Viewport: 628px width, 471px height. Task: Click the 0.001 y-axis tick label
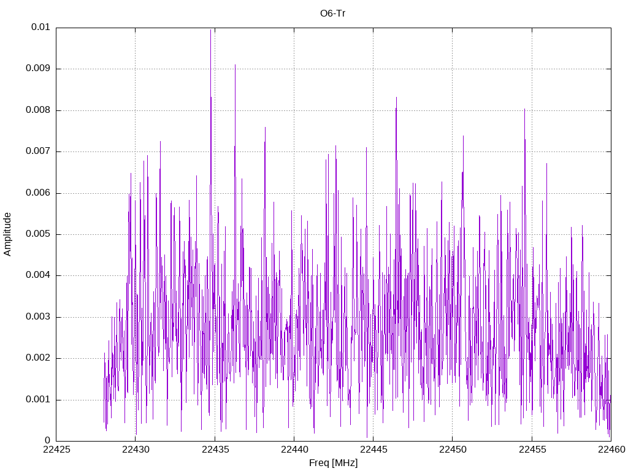pyautogui.click(x=38, y=399)
